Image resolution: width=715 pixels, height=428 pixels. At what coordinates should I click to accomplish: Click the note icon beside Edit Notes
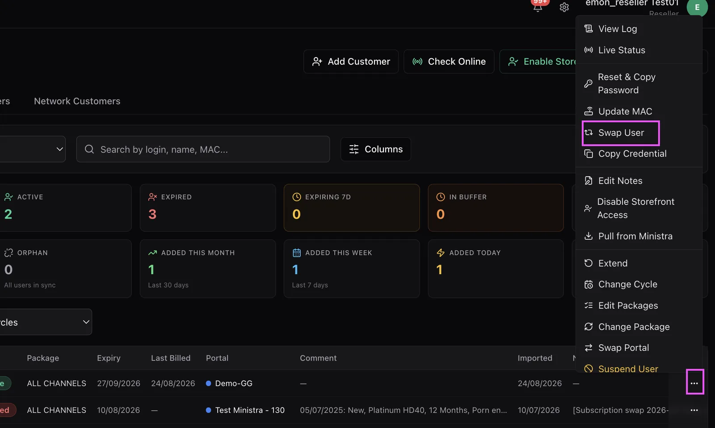[589, 181]
